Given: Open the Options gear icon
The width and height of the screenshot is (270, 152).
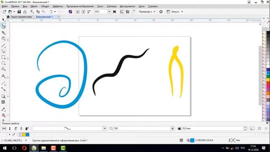Looking at the screenshot, I should coord(161,12).
